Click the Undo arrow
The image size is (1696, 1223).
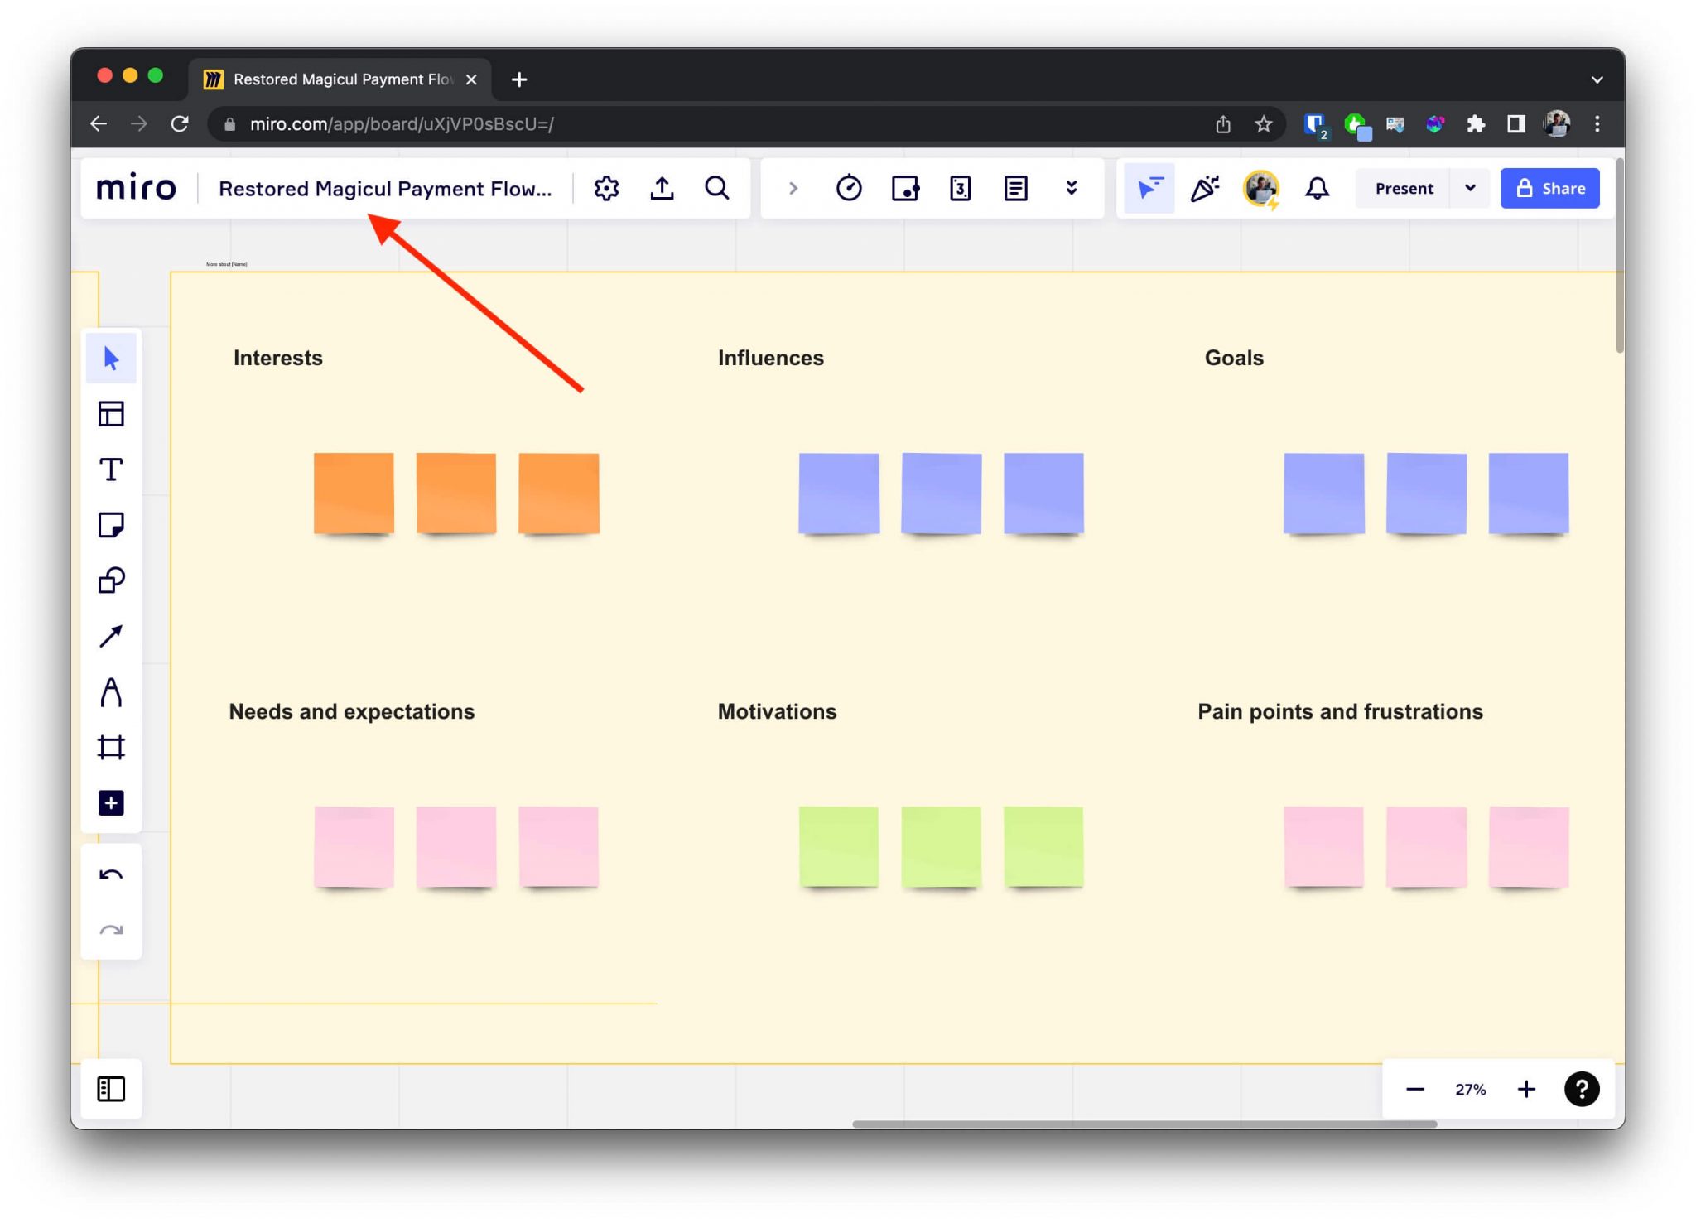111,875
